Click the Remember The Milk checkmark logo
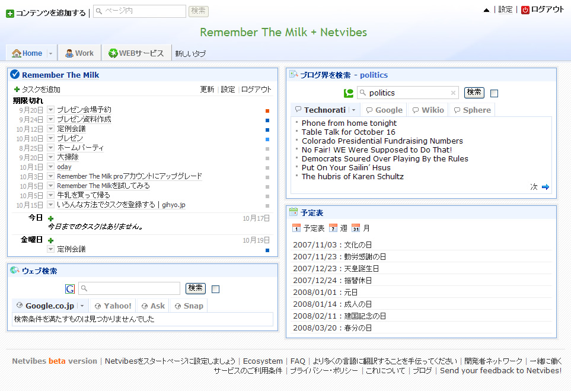The height and width of the screenshot is (391, 571). (x=15, y=74)
